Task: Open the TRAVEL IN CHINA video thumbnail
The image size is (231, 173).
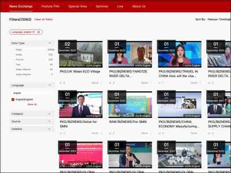Action: [x=180, y=54]
